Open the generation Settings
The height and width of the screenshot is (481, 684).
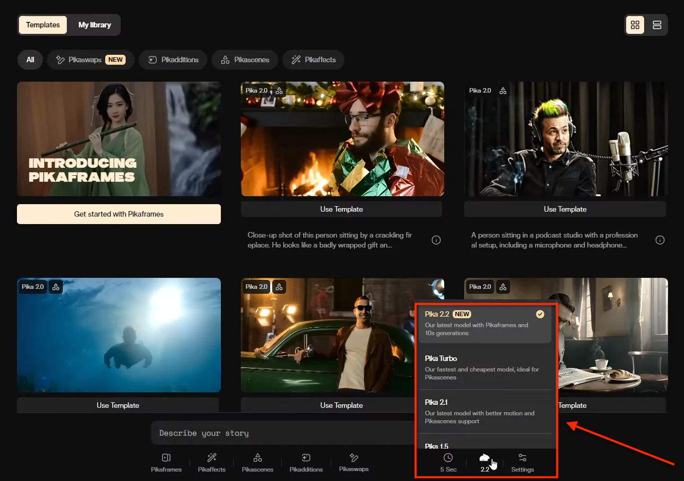tap(522, 463)
